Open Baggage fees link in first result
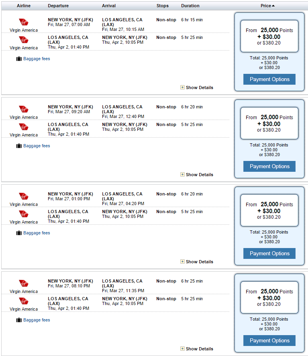Viewport: 308px width, 356px height. [x=37, y=59]
